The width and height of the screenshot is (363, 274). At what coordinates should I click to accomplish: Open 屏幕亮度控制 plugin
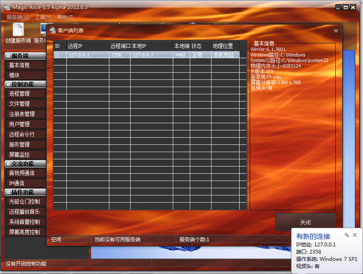pos(26,232)
